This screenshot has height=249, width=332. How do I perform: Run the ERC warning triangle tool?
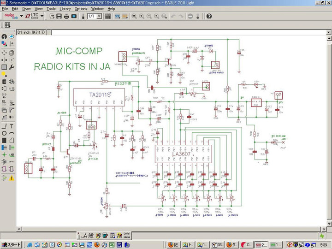(x=11, y=178)
